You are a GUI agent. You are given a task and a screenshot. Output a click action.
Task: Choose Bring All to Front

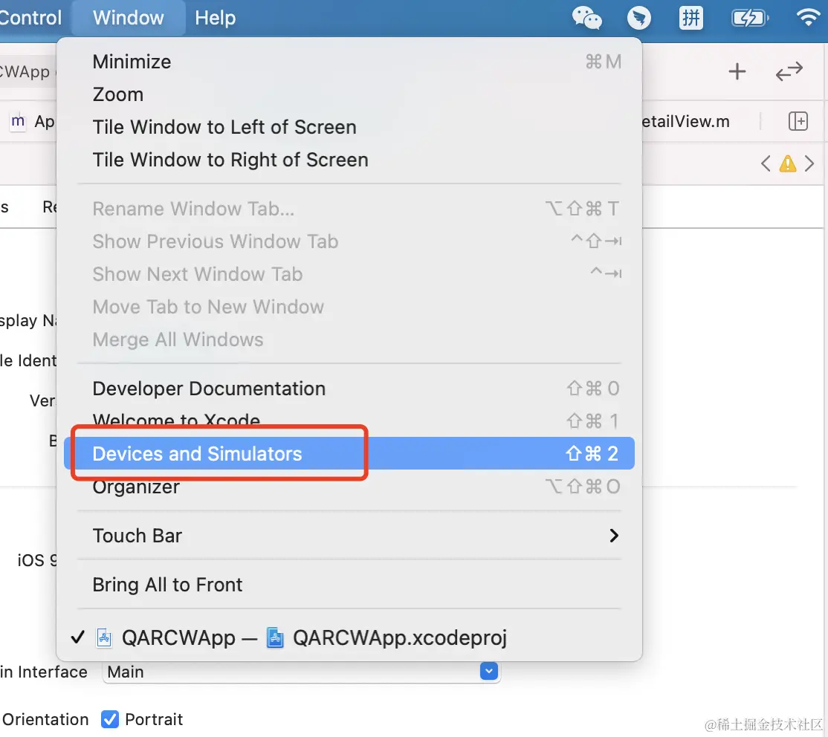pyautogui.click(x=349, y=585)
